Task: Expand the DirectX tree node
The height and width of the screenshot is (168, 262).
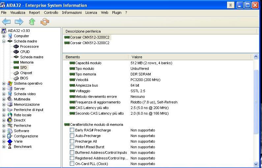Action: point(4,120)
